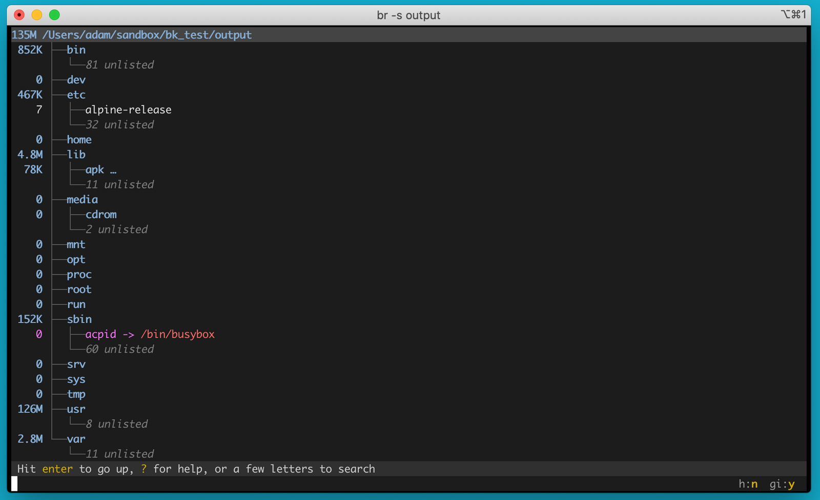
Task: Show the 60 unlisted items in sbin
Action: coord(119,349)
